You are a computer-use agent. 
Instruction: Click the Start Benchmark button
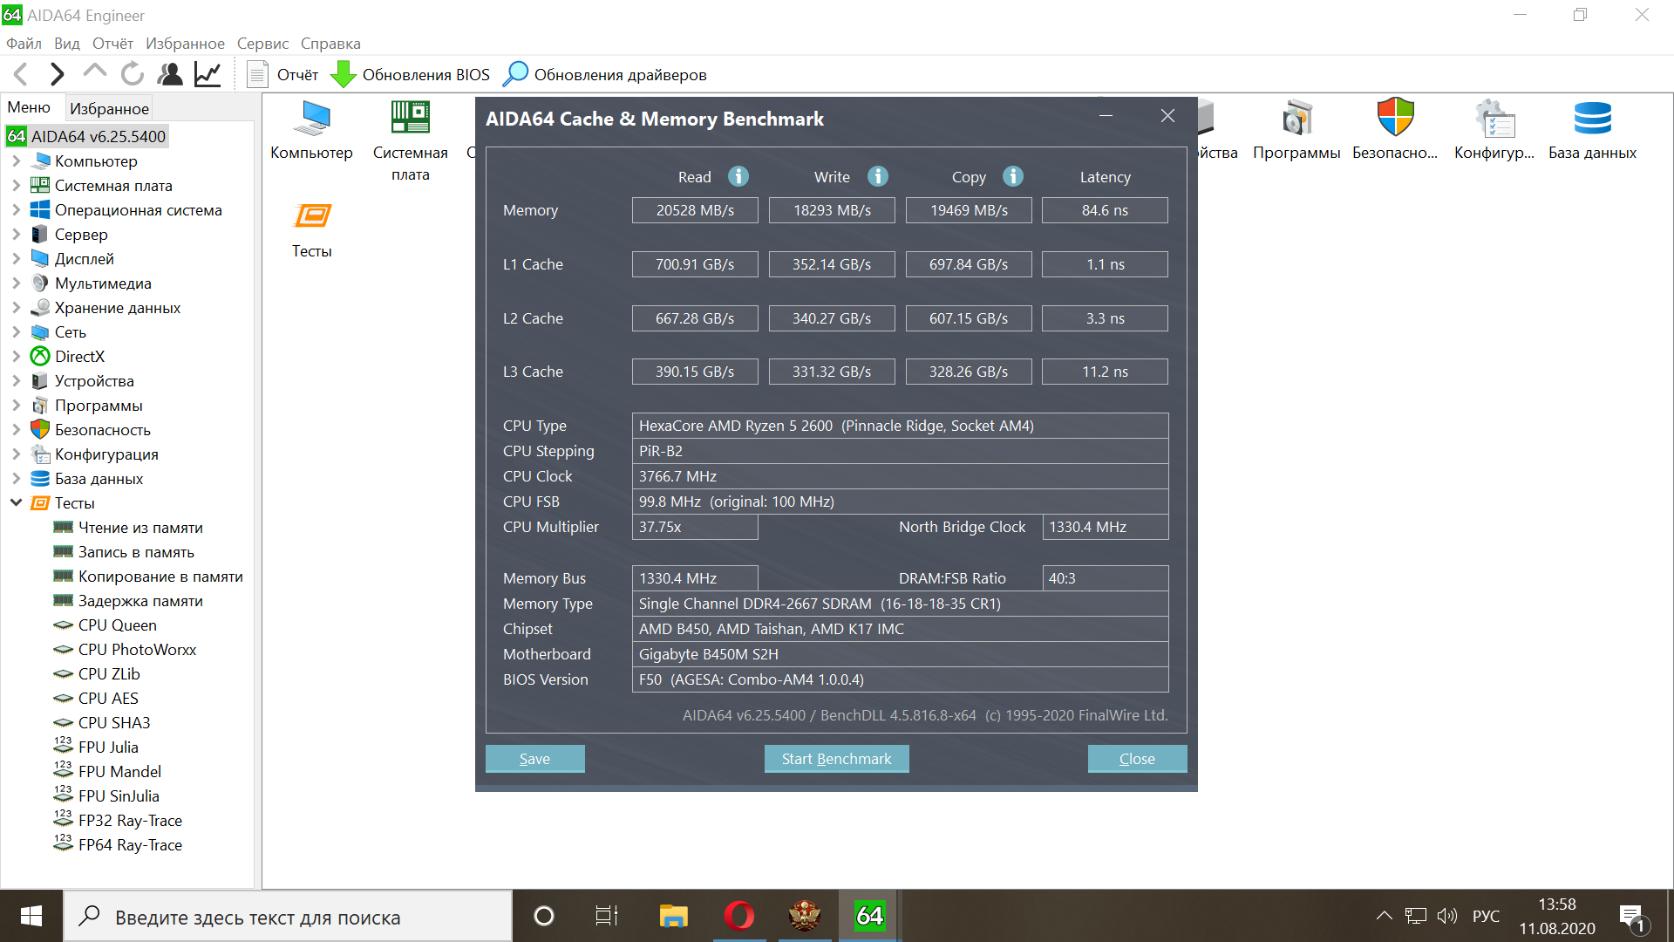(836, 759)
